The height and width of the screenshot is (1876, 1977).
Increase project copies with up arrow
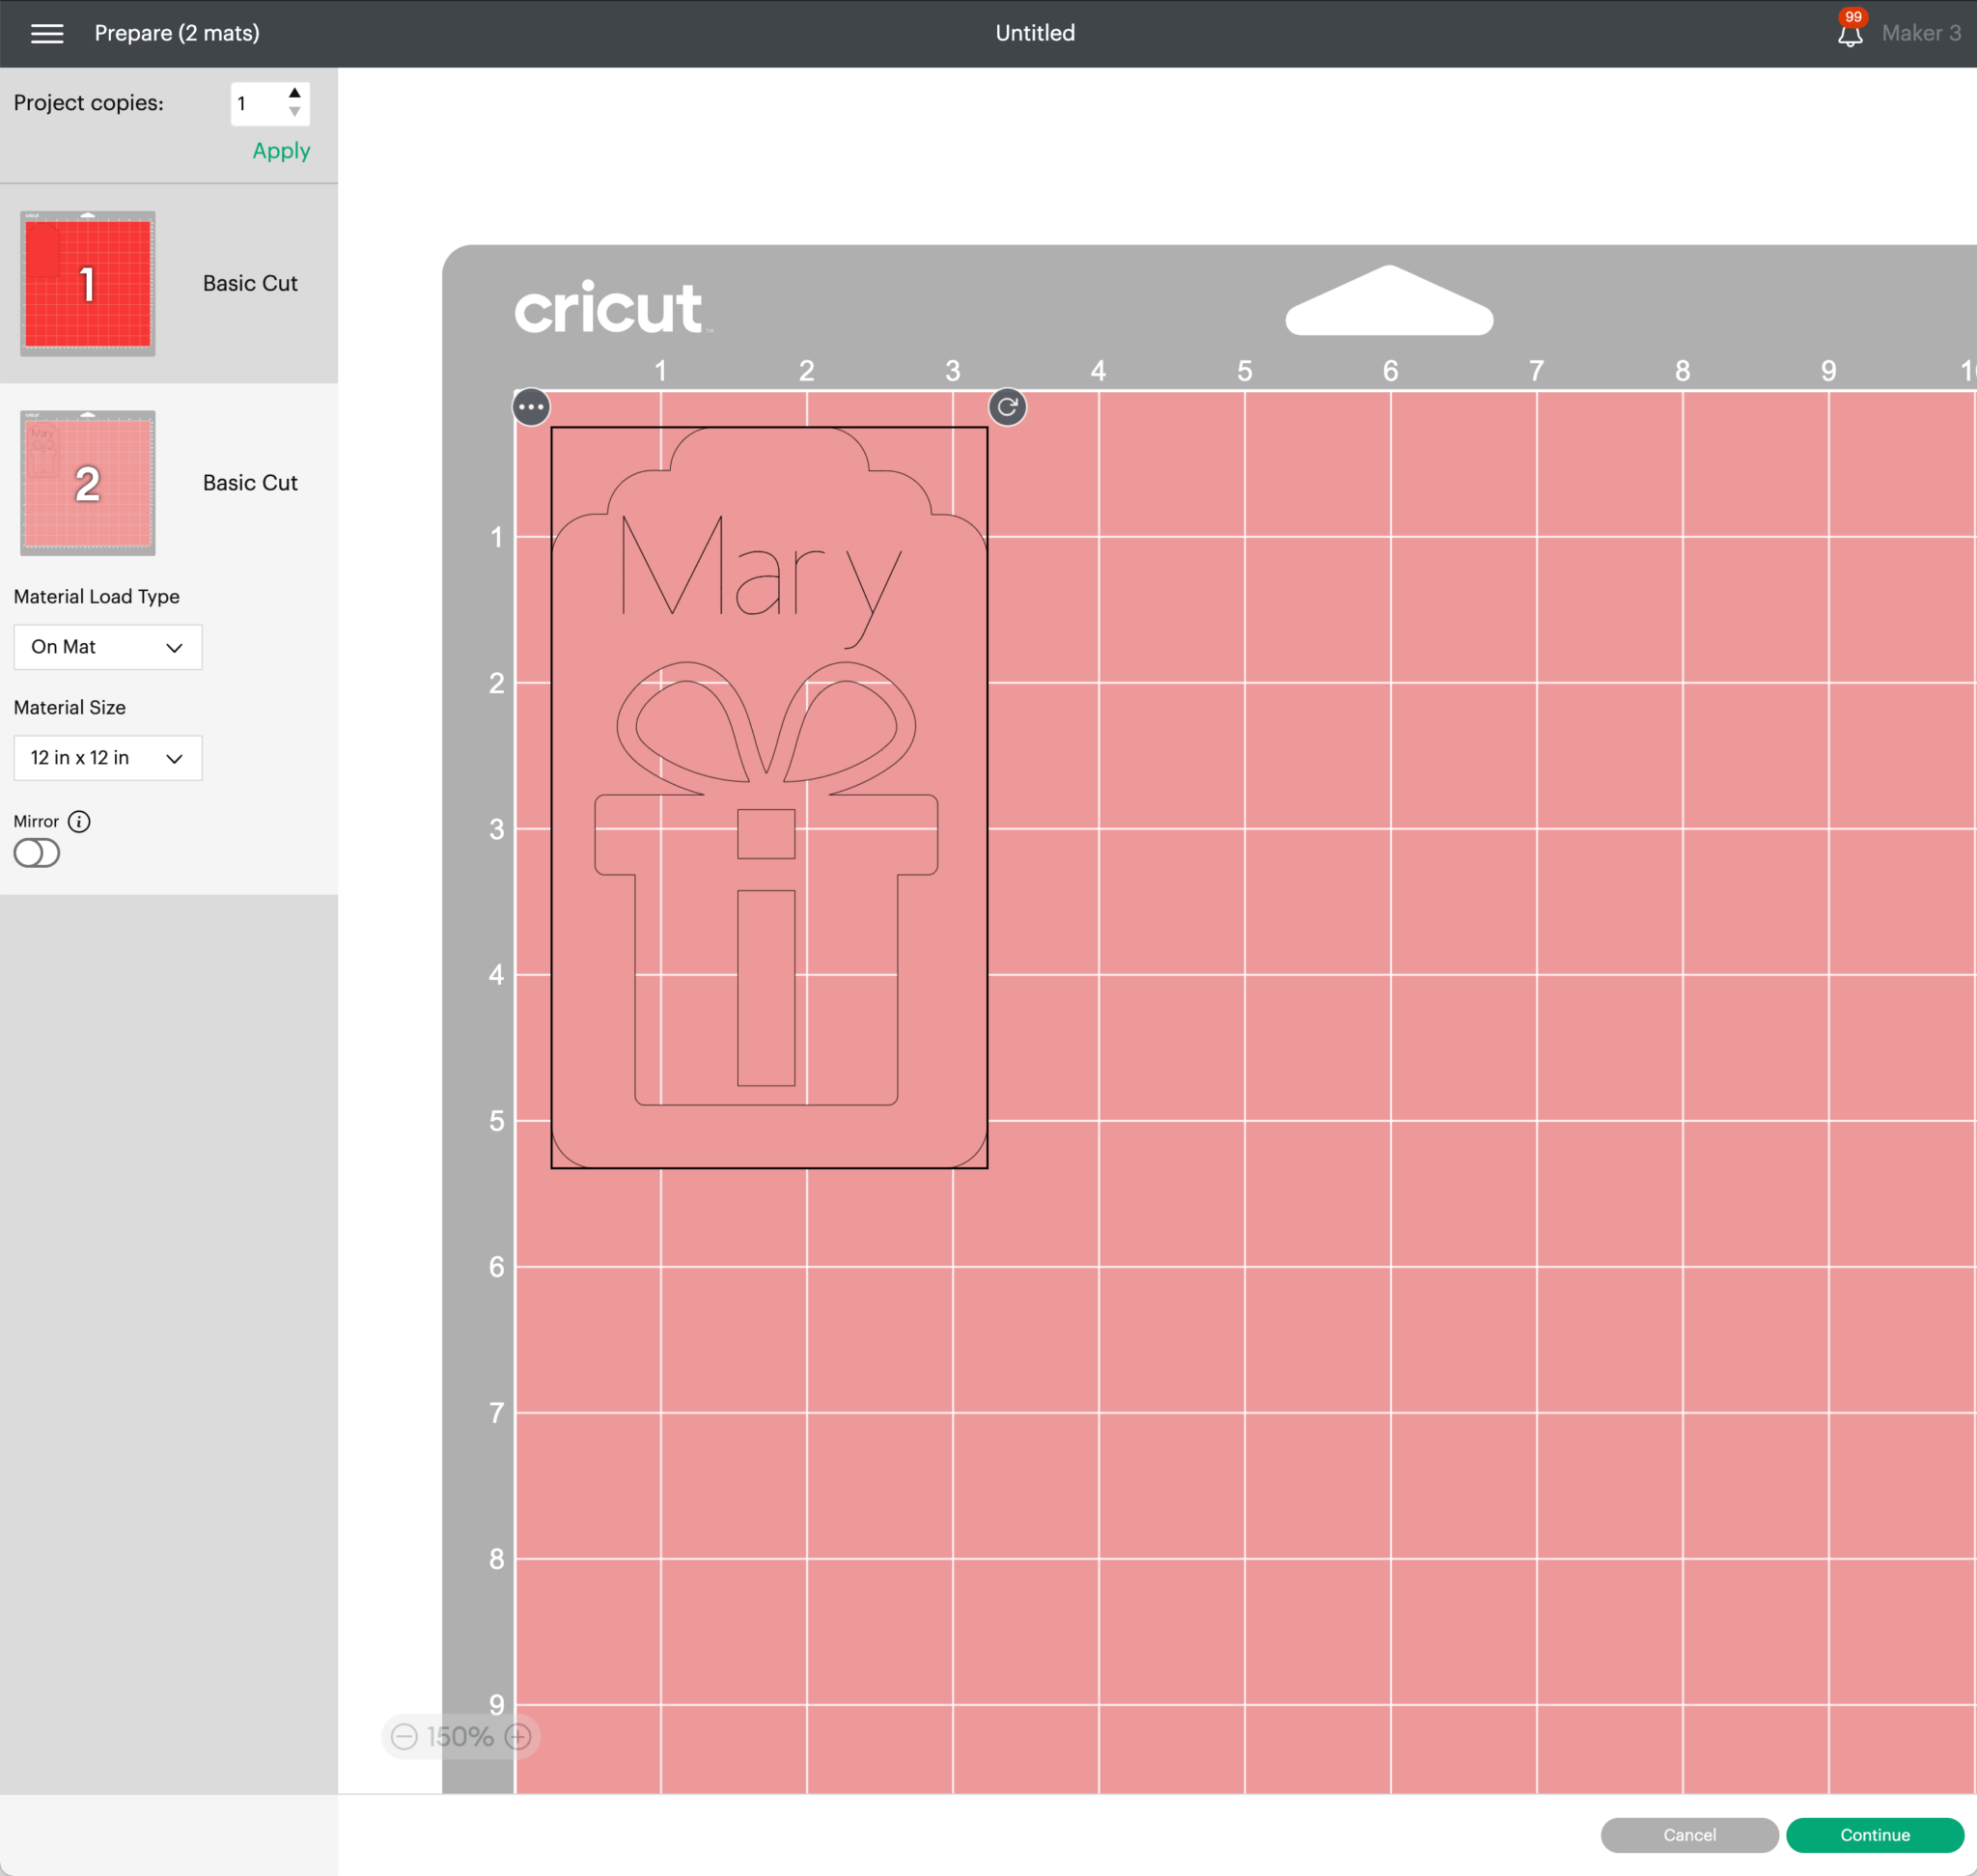(294, 93)
